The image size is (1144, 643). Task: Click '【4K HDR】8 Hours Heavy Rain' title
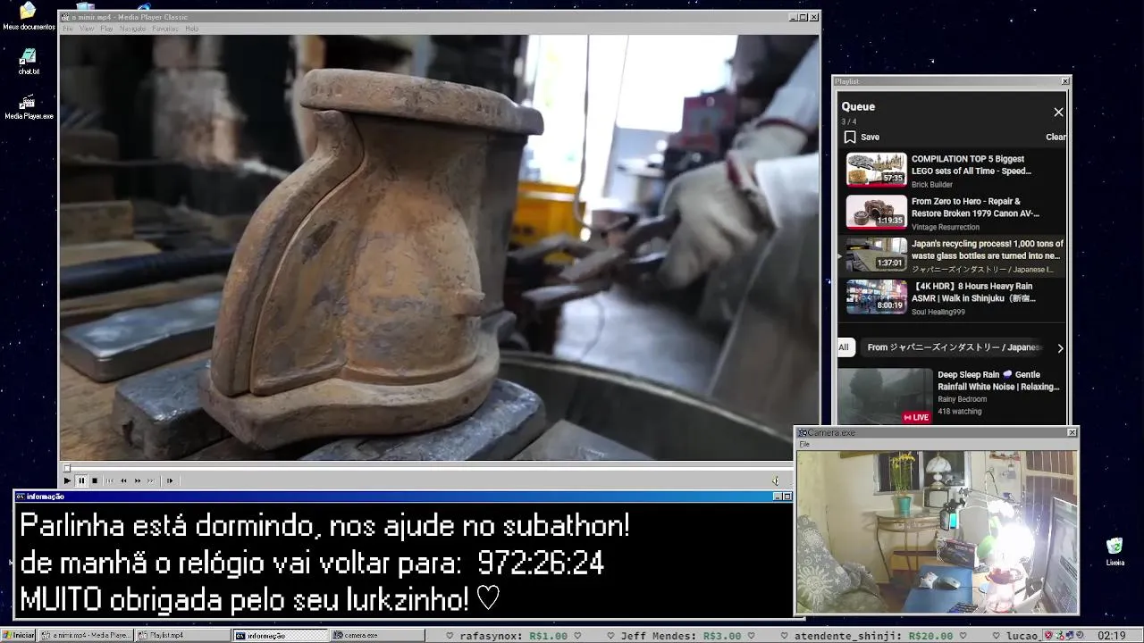(974, 292)
